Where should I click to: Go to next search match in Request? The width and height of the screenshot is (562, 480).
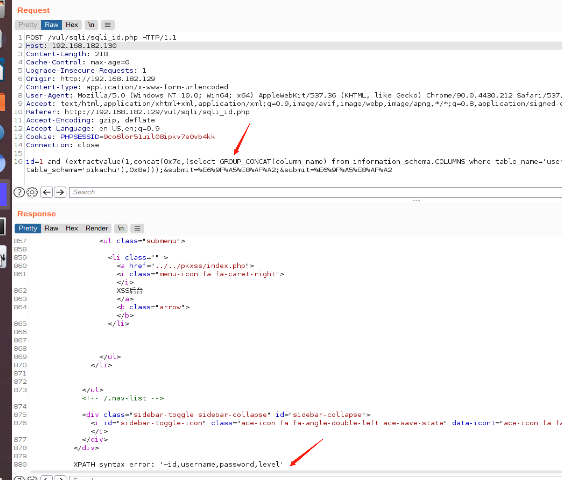click(60, 192)
